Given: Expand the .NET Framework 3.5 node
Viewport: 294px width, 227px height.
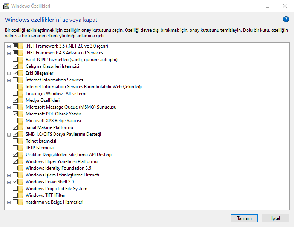Looking at the screenshot, I should click(x=9, y=46).
